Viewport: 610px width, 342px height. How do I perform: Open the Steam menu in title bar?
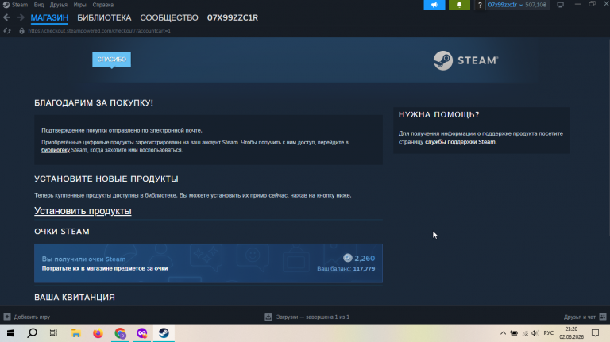click(x=16, y=5)
